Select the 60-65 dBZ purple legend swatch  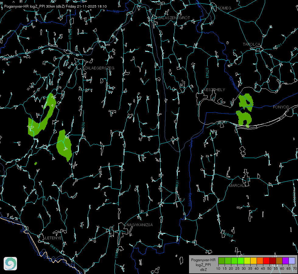click(x=286, y=261)
